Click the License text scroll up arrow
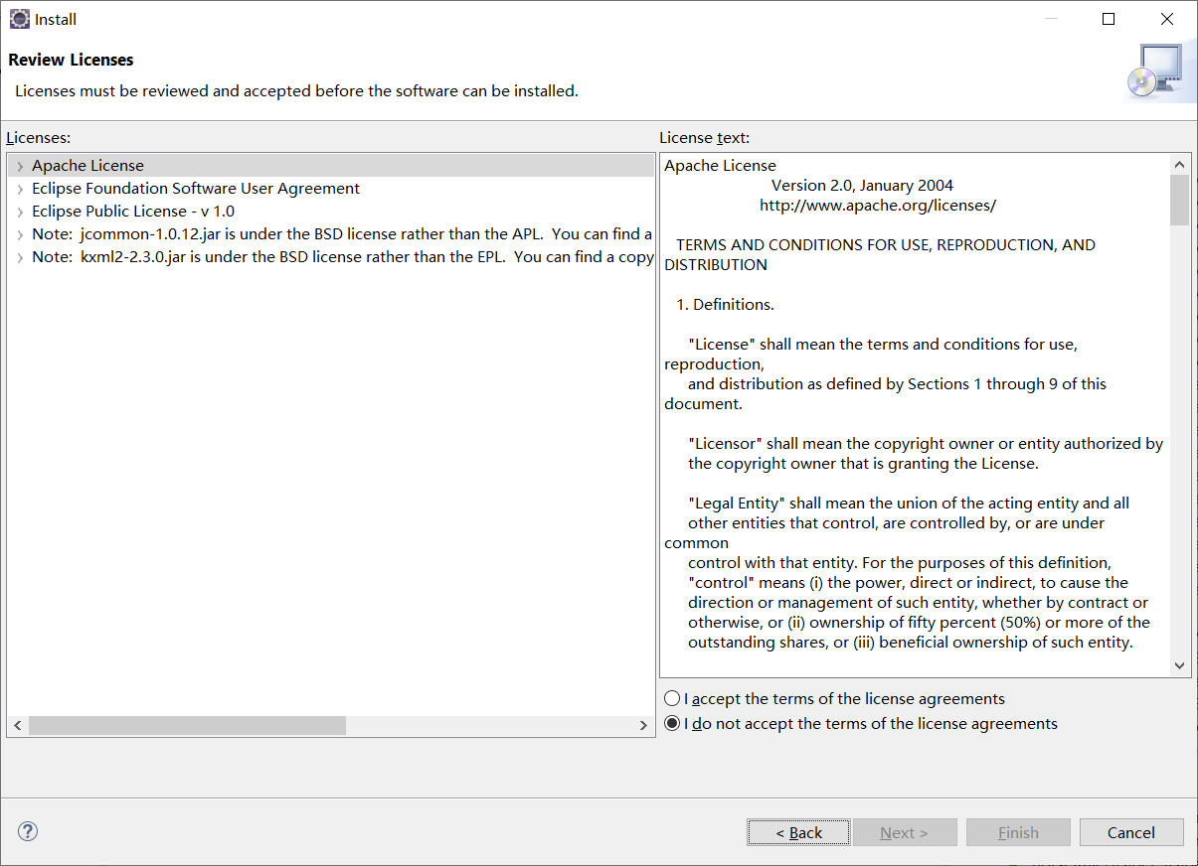The image size is (1198, 866). 1180,165
